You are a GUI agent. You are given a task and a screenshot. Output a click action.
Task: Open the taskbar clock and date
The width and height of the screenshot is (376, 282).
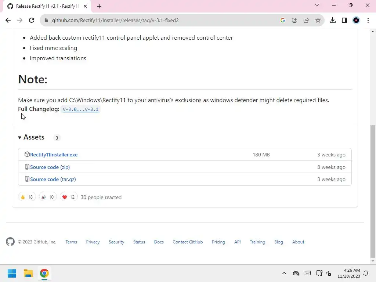pos(349,273)
